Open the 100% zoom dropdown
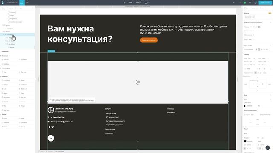Screen dimensions: 273x153 131,3
